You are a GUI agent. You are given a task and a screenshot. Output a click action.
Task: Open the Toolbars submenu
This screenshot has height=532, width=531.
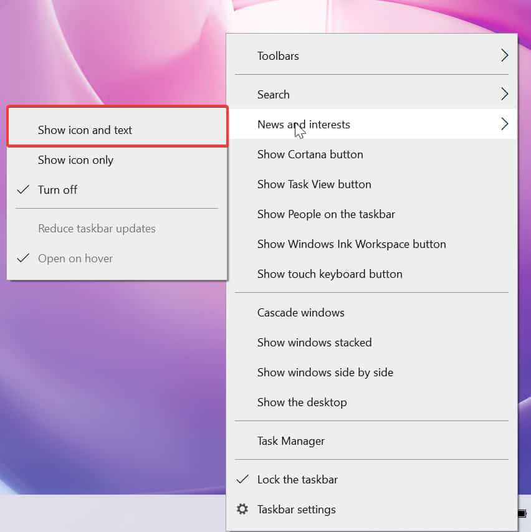pyautogui.click(x=372, y=55)
